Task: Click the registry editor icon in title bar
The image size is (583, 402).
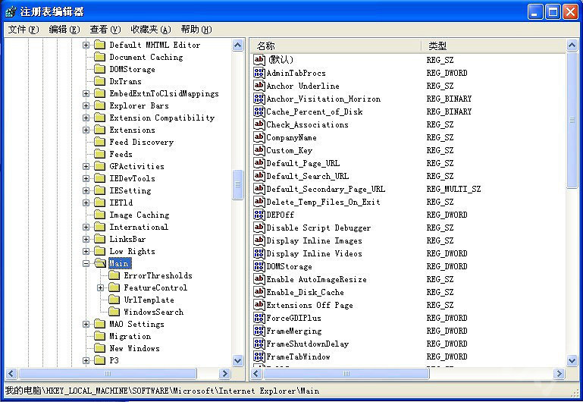Action: click(11, 11)
